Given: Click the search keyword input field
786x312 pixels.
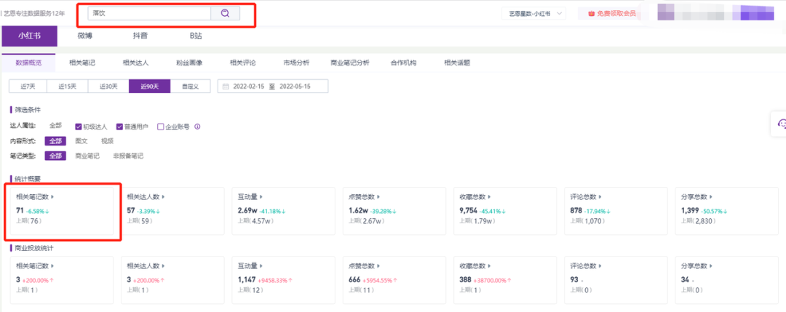Looking at the screenshot, I should coord(149,14).
